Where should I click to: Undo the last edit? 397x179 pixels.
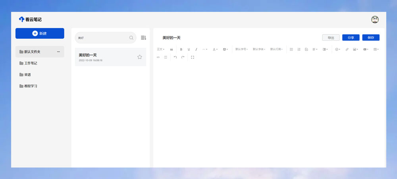coord(175,57)
